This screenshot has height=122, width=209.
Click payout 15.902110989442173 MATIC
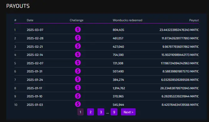[x=180, y=55]
